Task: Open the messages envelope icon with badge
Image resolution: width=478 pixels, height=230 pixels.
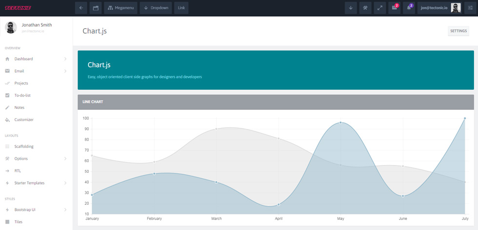Action: click(395, 8)
